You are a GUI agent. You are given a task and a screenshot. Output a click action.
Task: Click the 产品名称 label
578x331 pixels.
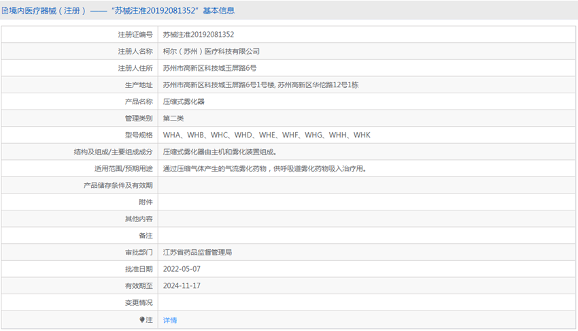(139, 101)
